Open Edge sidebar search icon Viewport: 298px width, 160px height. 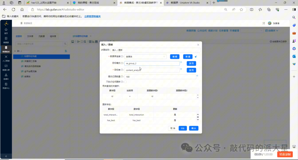coord(294,17)
